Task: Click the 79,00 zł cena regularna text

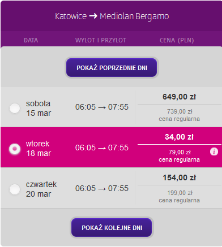Action: point(179,156)
